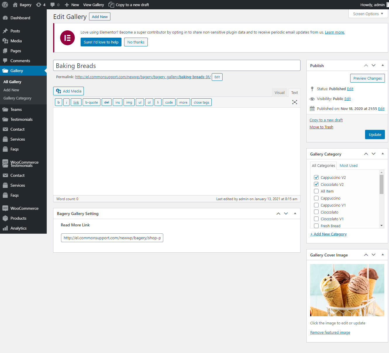
Task: Click the category list scrollbar thumb
Action: (381, 184)
